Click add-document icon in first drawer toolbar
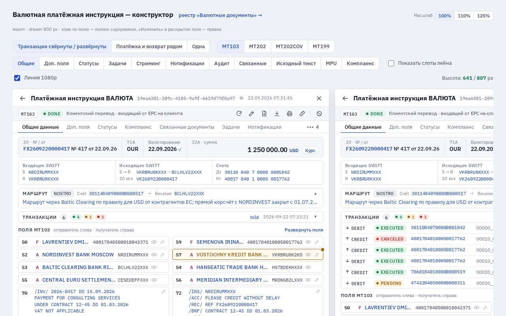Image resolution: width=506 pixels, height=316 pixels. click(x=264, y=113)
